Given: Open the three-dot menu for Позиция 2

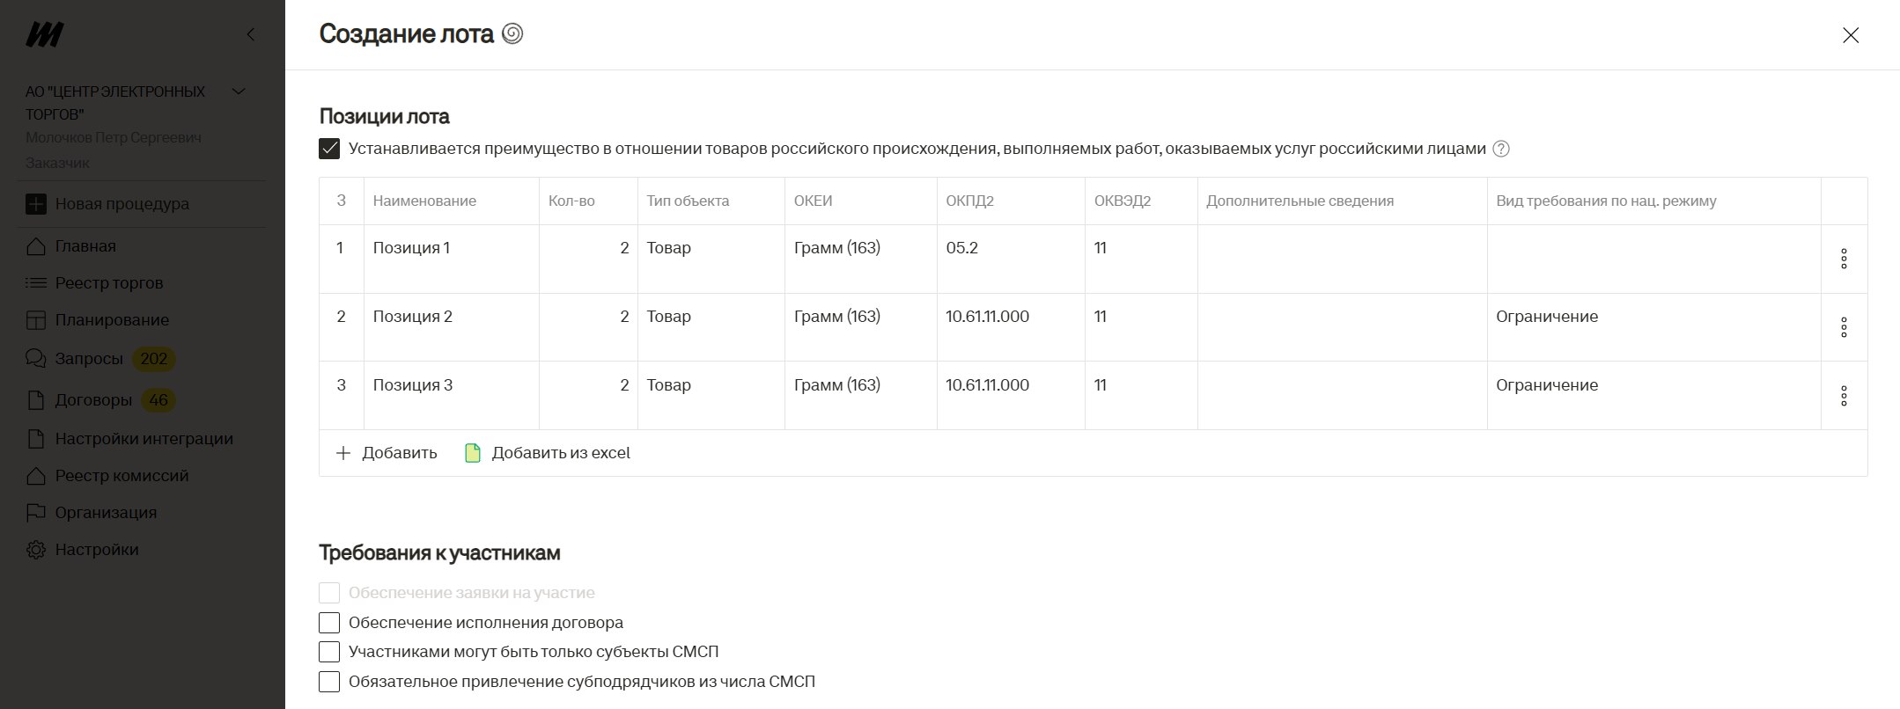Looking at the screenshot, I should click(x=1844, y=327).
